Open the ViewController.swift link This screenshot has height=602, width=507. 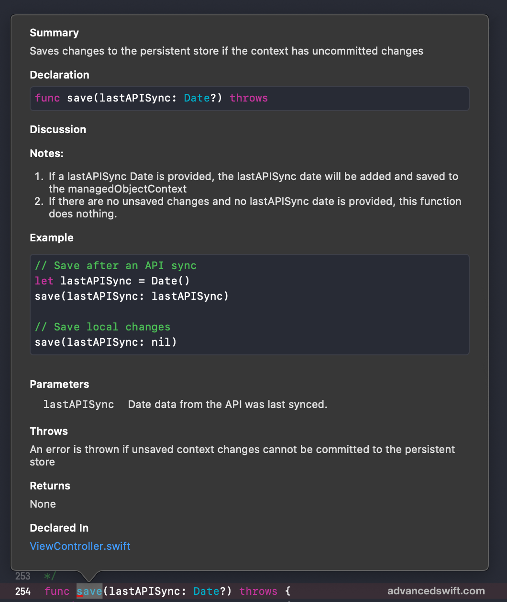[80, 546]
